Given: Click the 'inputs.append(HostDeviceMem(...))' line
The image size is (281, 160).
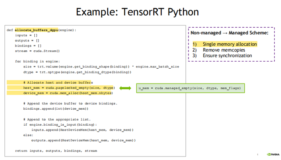Looking at the screenshot, I should (x=82, y=130).
